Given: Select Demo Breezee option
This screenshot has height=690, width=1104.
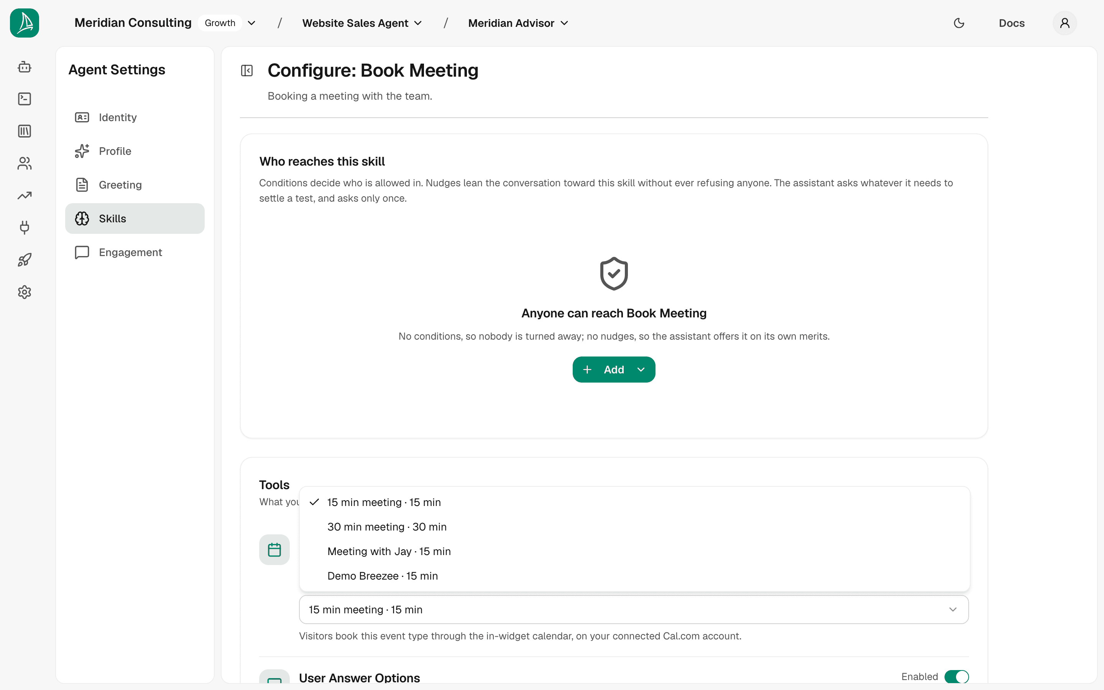Looking at the screenshot, I should pyautogui.click(x=634, y=576).
